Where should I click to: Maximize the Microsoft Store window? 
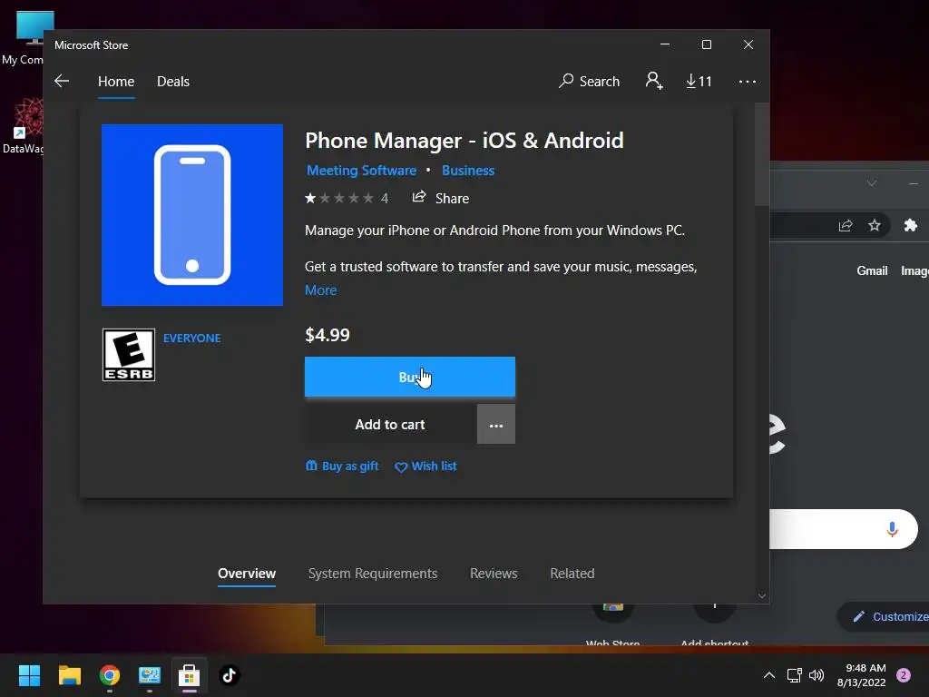(706, 45)
